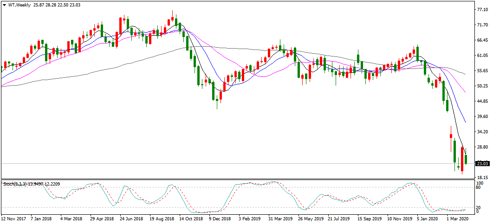This screenshot has height=224, width=493.
Task: Click the 18.15 level on price axis
Action: pos(482,178)
